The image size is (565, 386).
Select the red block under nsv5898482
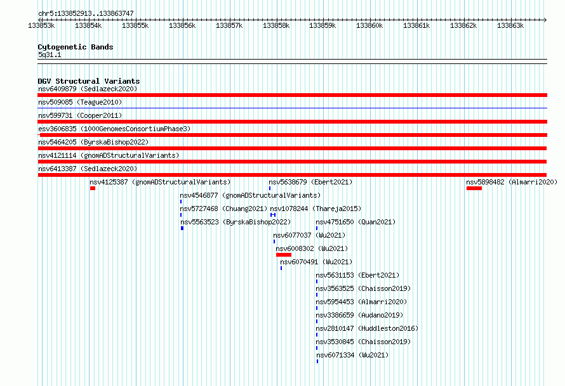(474, 188)
